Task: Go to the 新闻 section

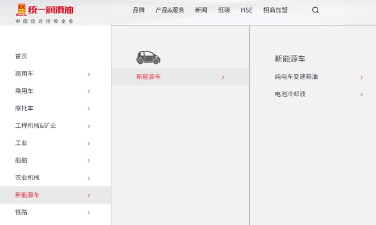Action: point(201,10)
